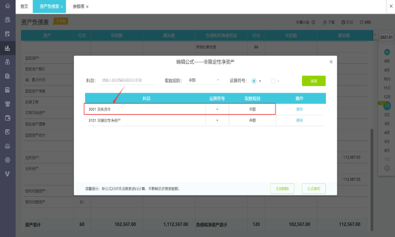The height and width of the screenshot is (237, 395).
Task: Select 2月 in the month list
Action: tap(387, 115)
